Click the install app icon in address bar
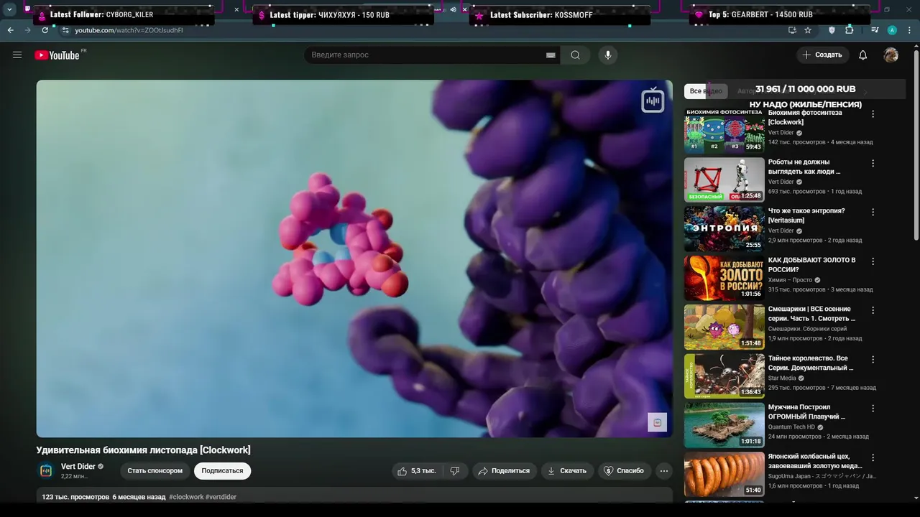This screenshot has height=517, width=920. click(x=792, y=30)
